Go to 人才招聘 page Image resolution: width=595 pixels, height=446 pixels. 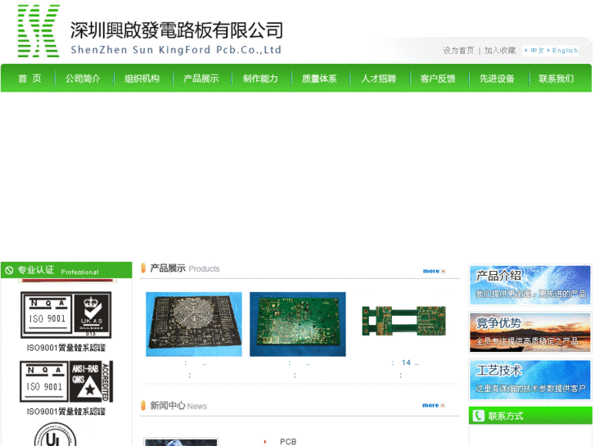point(378,79)
